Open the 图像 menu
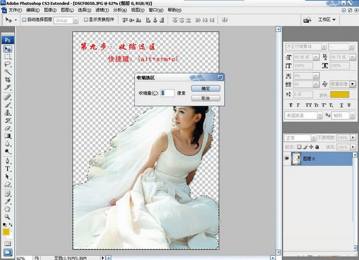 (49, 10)
